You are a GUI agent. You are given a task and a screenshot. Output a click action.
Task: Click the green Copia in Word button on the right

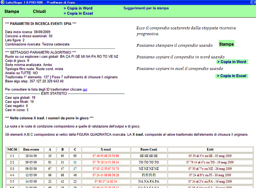232,62
